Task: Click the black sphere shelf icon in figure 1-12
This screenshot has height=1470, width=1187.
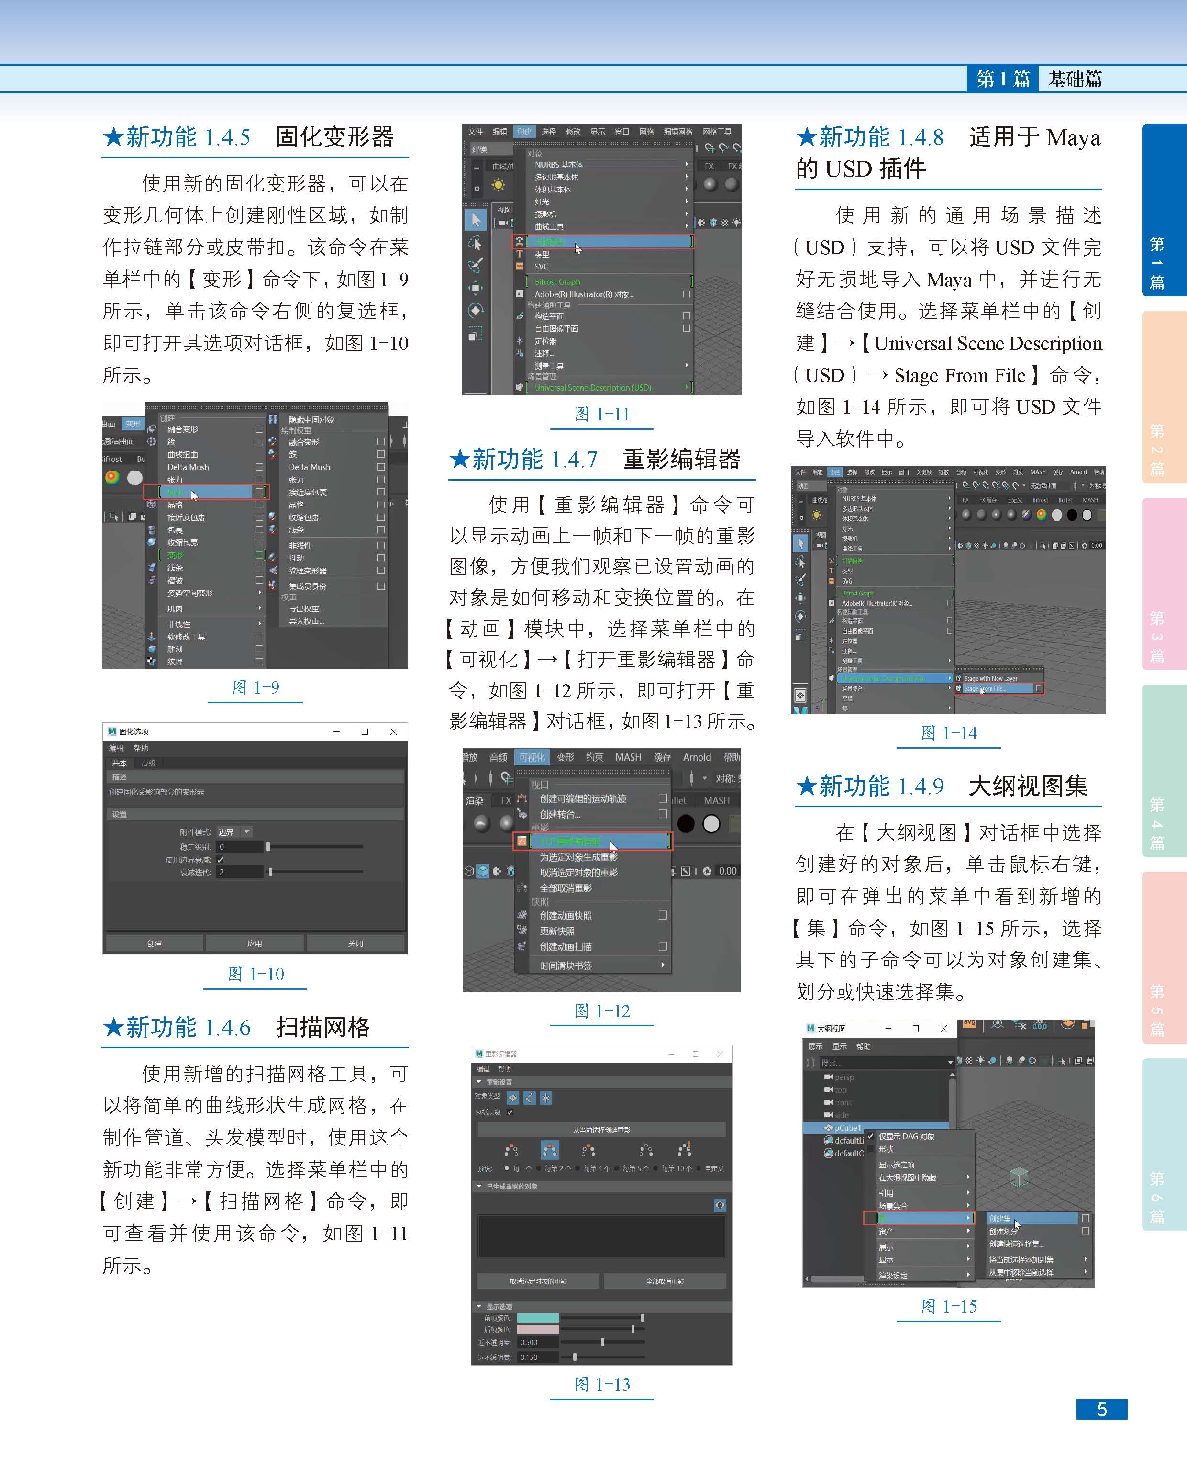Action: tap(686, 824)
